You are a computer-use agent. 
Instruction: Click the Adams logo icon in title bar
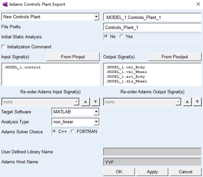(x=4, y=4)
